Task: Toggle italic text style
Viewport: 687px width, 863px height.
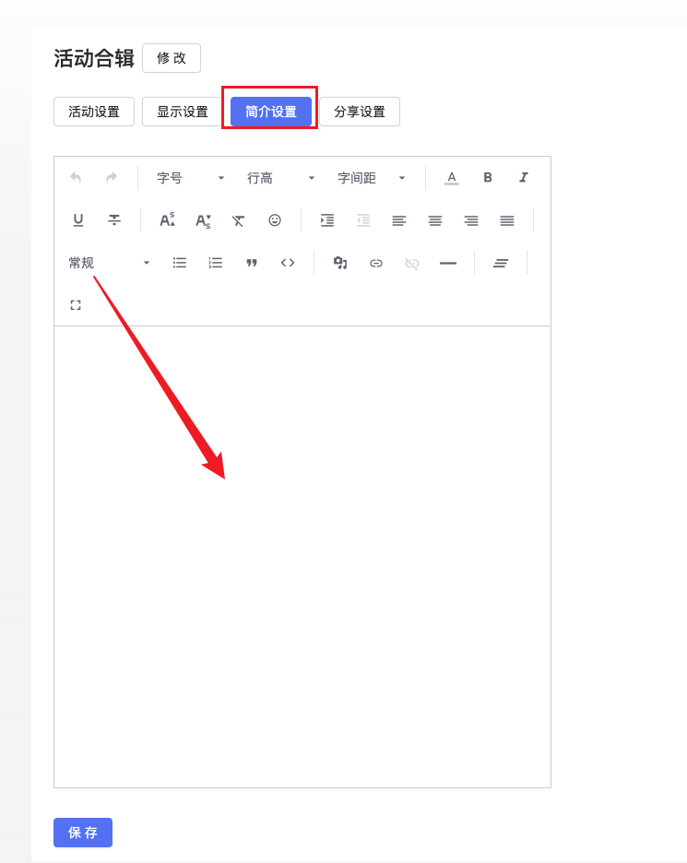Action: click(524, 178)
